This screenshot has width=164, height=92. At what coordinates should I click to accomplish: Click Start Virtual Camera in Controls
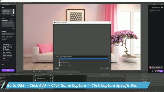(x=145, y=80)
